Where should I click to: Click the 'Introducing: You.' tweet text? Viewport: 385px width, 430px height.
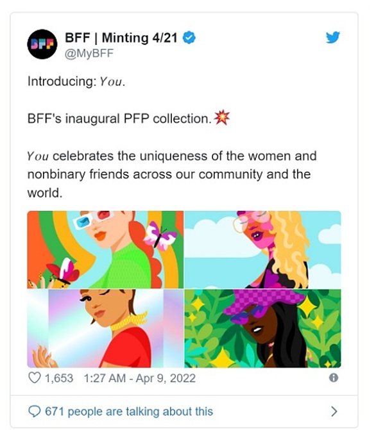(x=76, y=83)
